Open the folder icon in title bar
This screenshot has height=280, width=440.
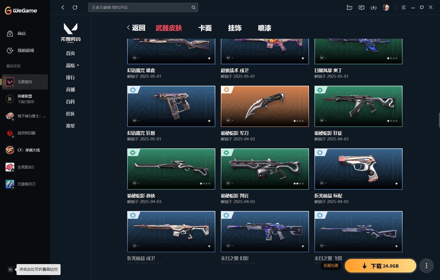coord(349,7)
